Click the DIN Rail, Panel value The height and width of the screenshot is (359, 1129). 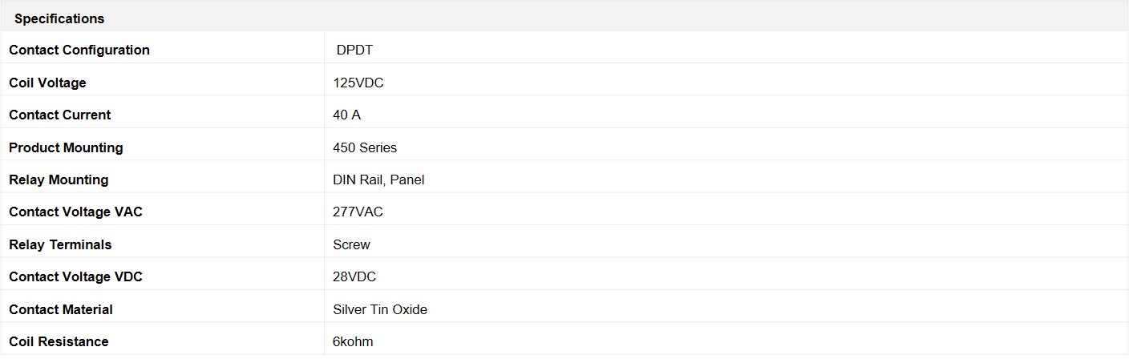pos(378,179)
